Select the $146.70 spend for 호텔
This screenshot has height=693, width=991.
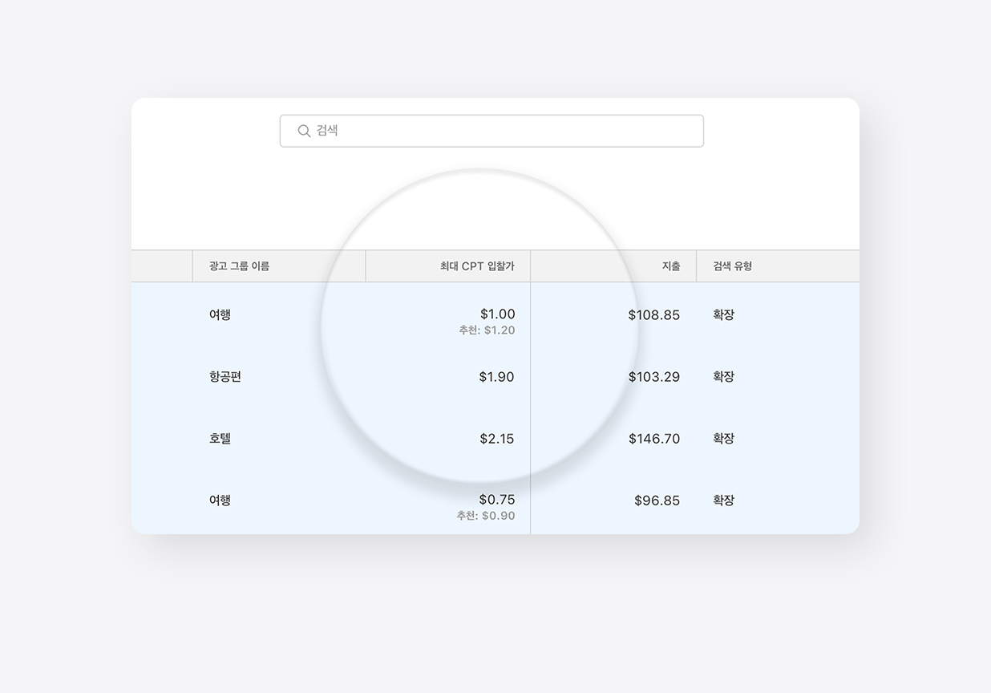(x=656, y=439)
